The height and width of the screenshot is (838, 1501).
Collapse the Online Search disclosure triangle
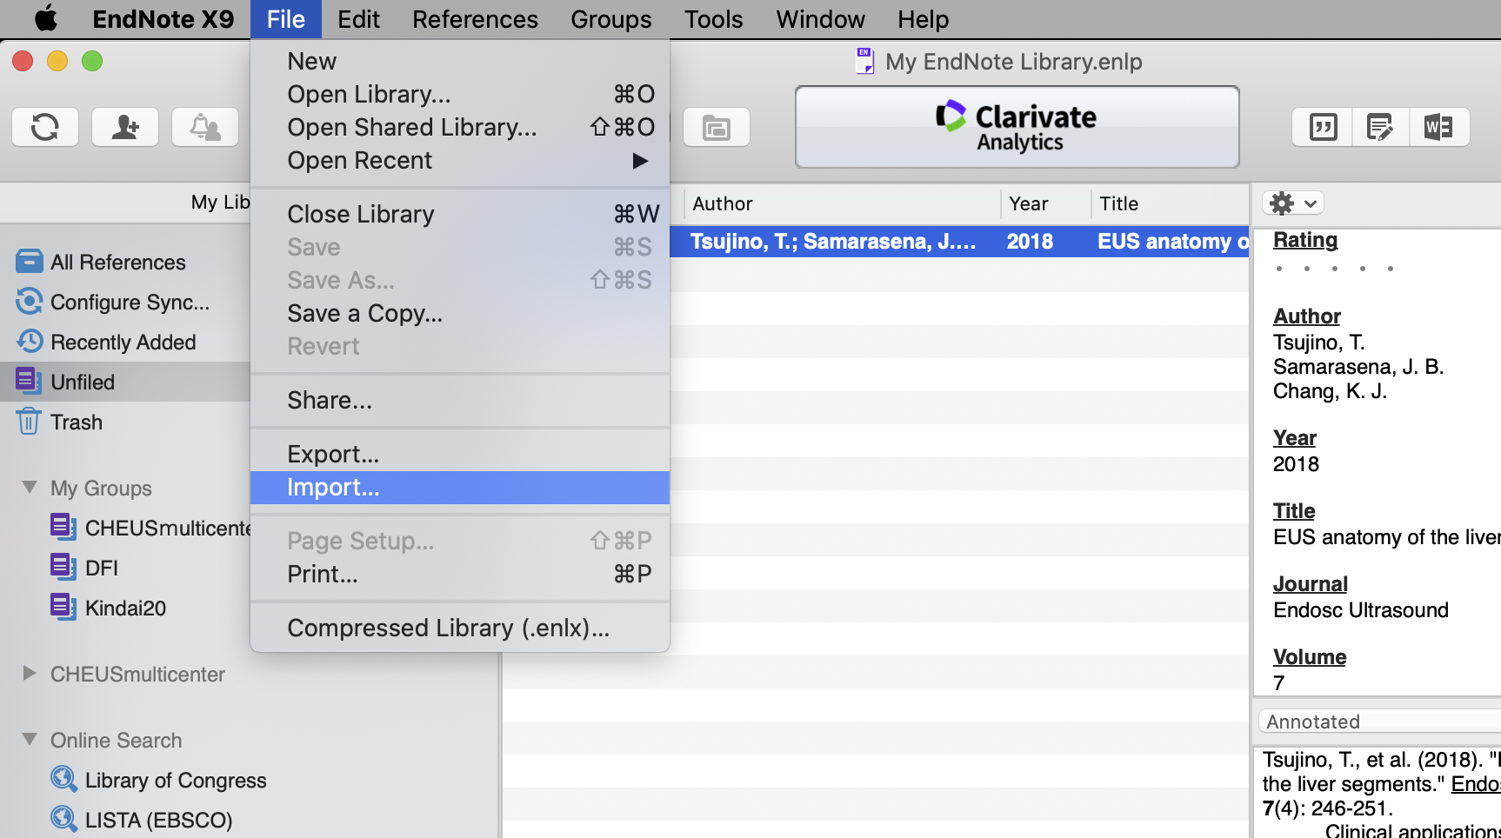coord(30,739)
